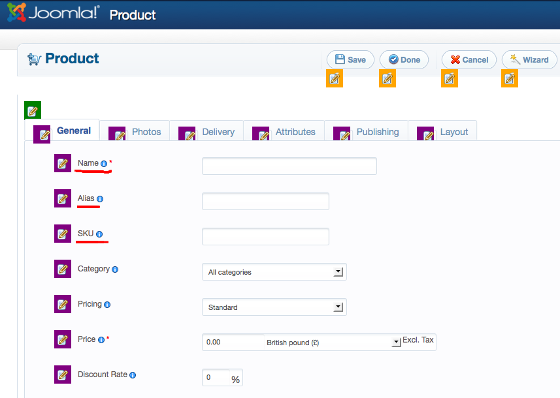This screenshot has height=398, width=560.
Task: Click the orange edit icon below Done
Action: pyautogui.click(x=387, y=79)
